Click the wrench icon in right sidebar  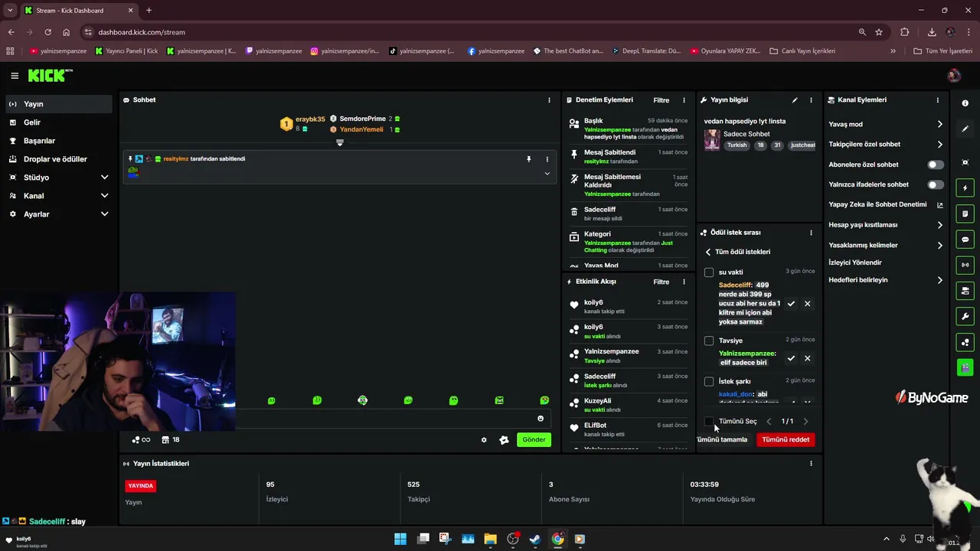(965, 317)
